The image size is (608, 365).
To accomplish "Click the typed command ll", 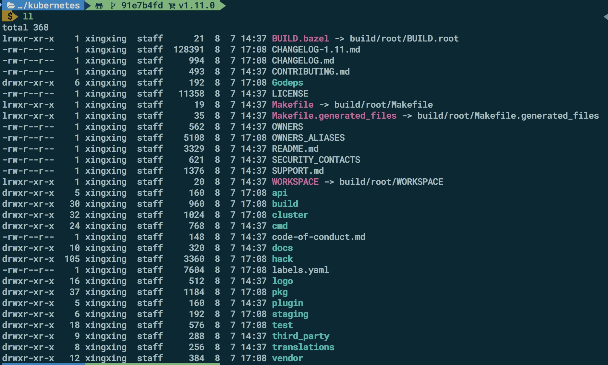I will 28,16.
